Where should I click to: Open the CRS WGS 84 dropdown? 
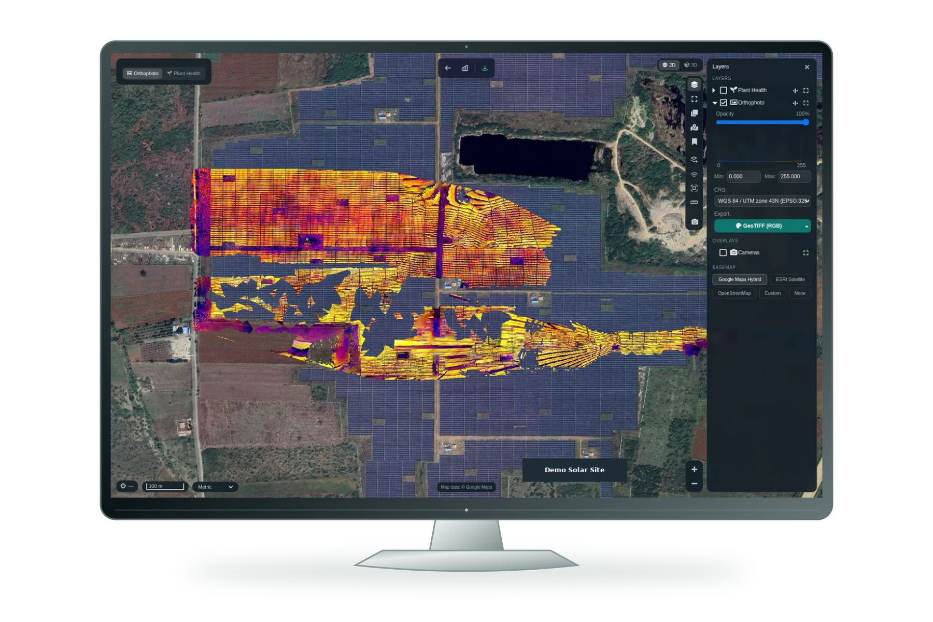pos(762,201)
